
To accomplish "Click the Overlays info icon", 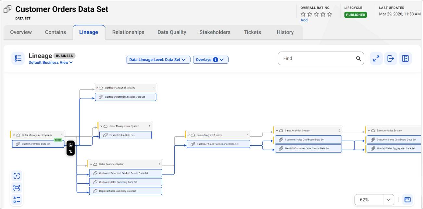I will [216, 60].
